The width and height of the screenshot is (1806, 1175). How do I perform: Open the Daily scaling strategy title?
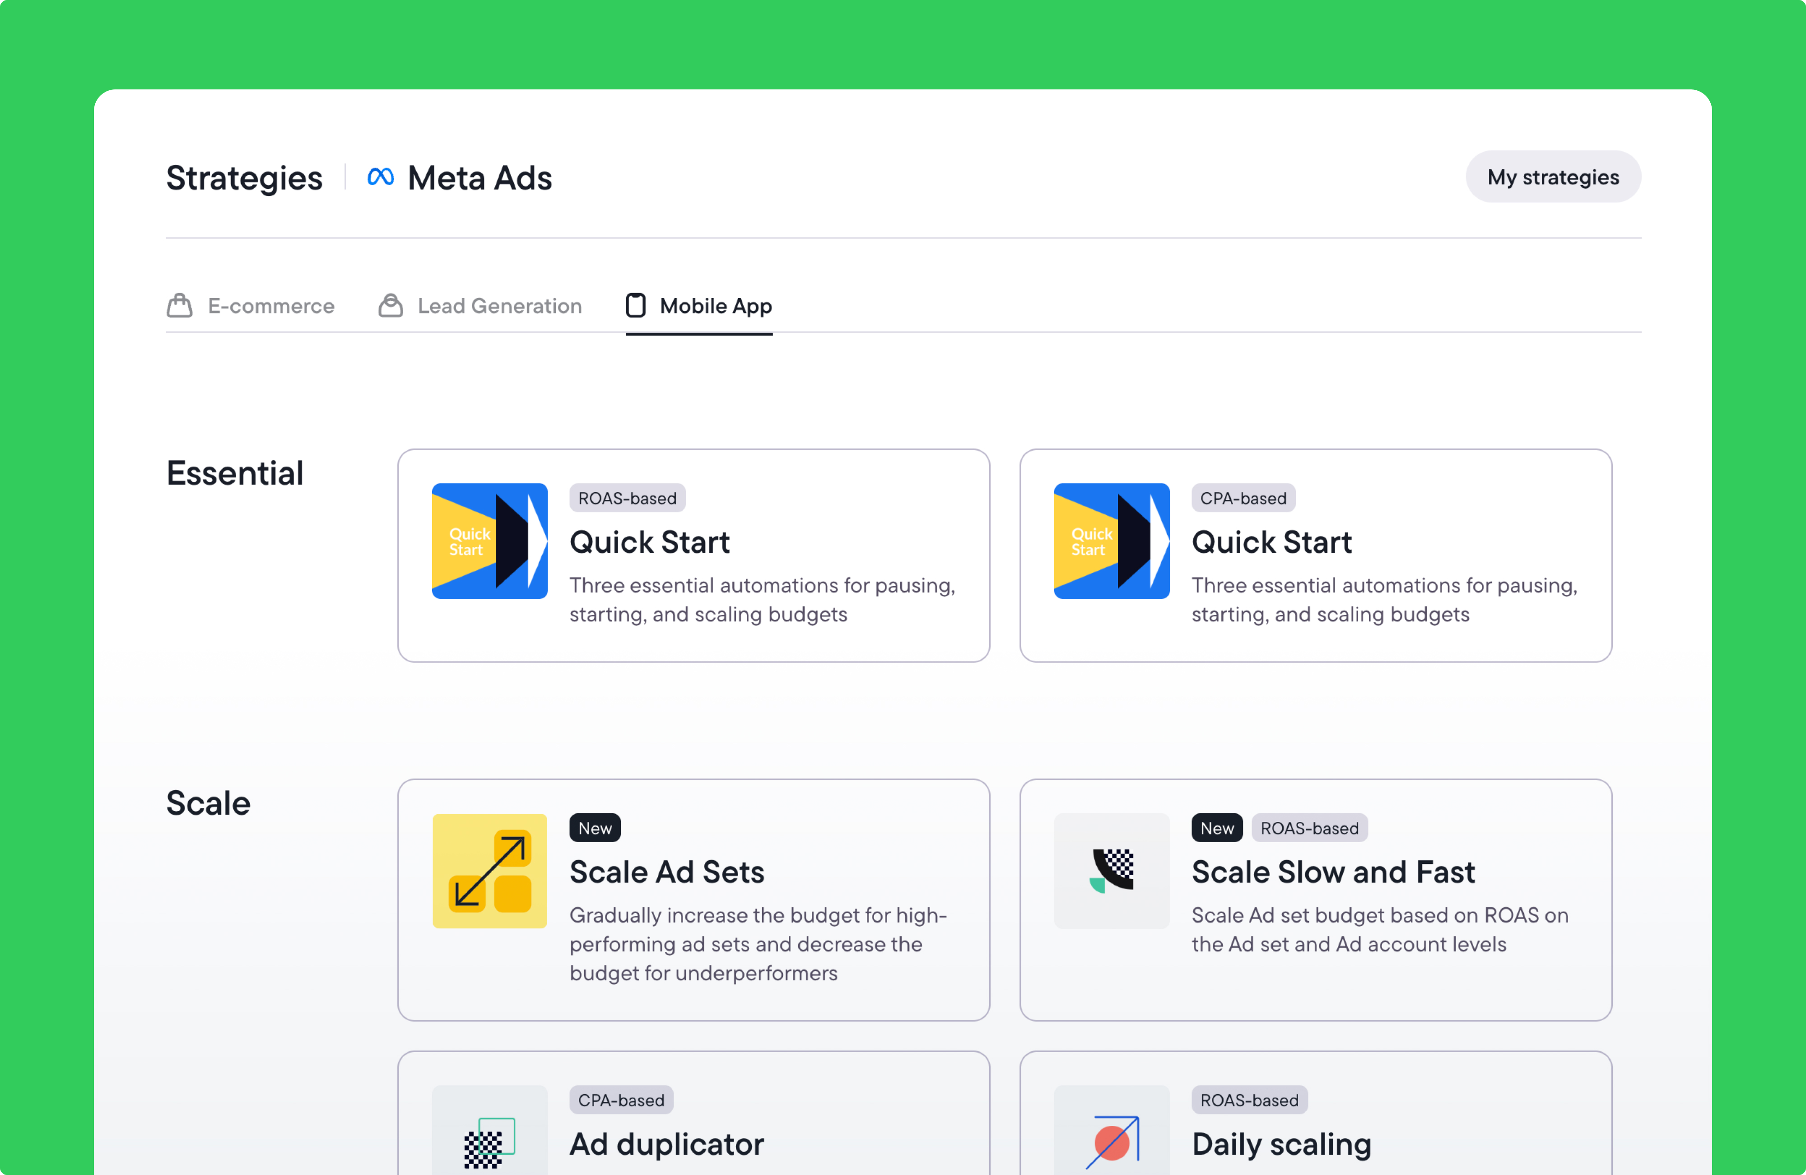(1281, 1144)
